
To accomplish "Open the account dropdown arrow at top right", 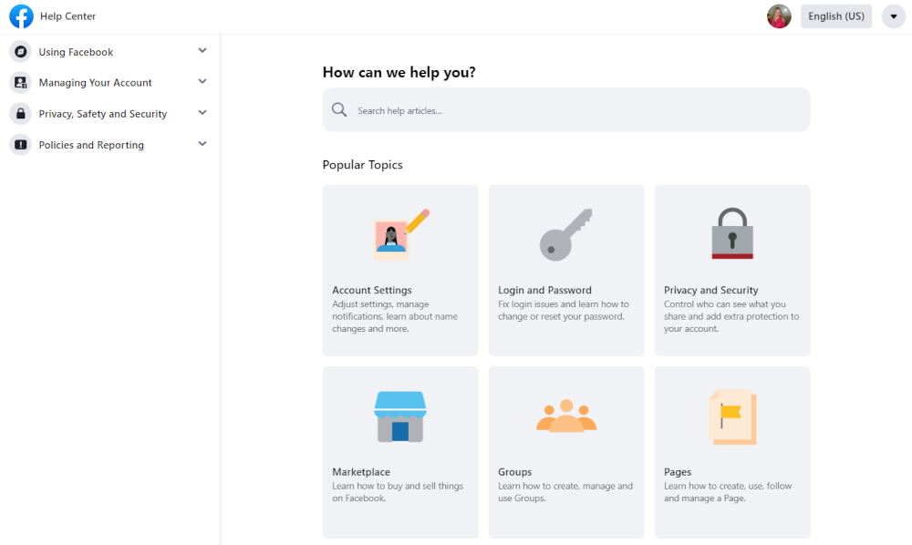I will pos(894,16).
